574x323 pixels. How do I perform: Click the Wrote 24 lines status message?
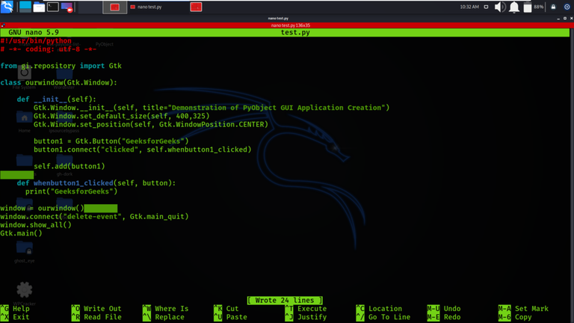click(285, 301)
